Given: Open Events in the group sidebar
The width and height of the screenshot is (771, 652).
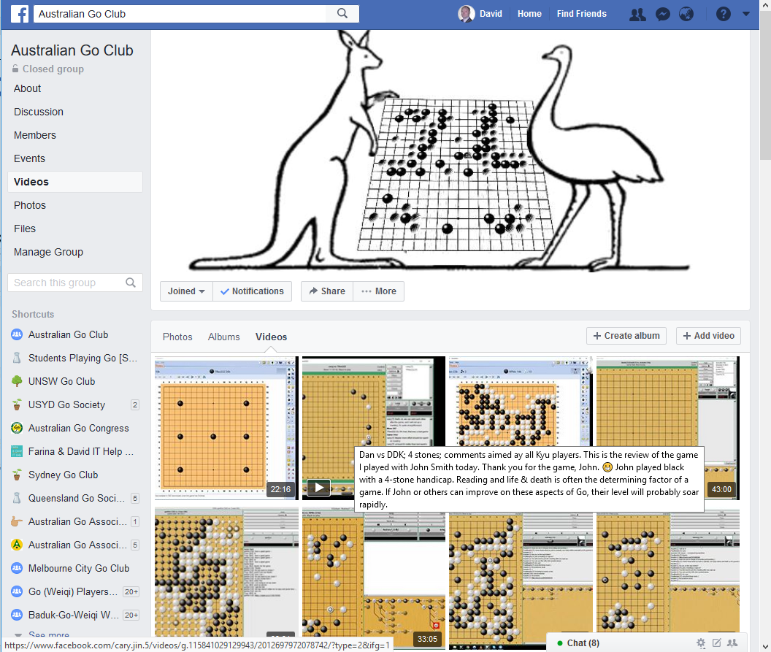Looking at the screenshot, I should [x=29, y=158].
